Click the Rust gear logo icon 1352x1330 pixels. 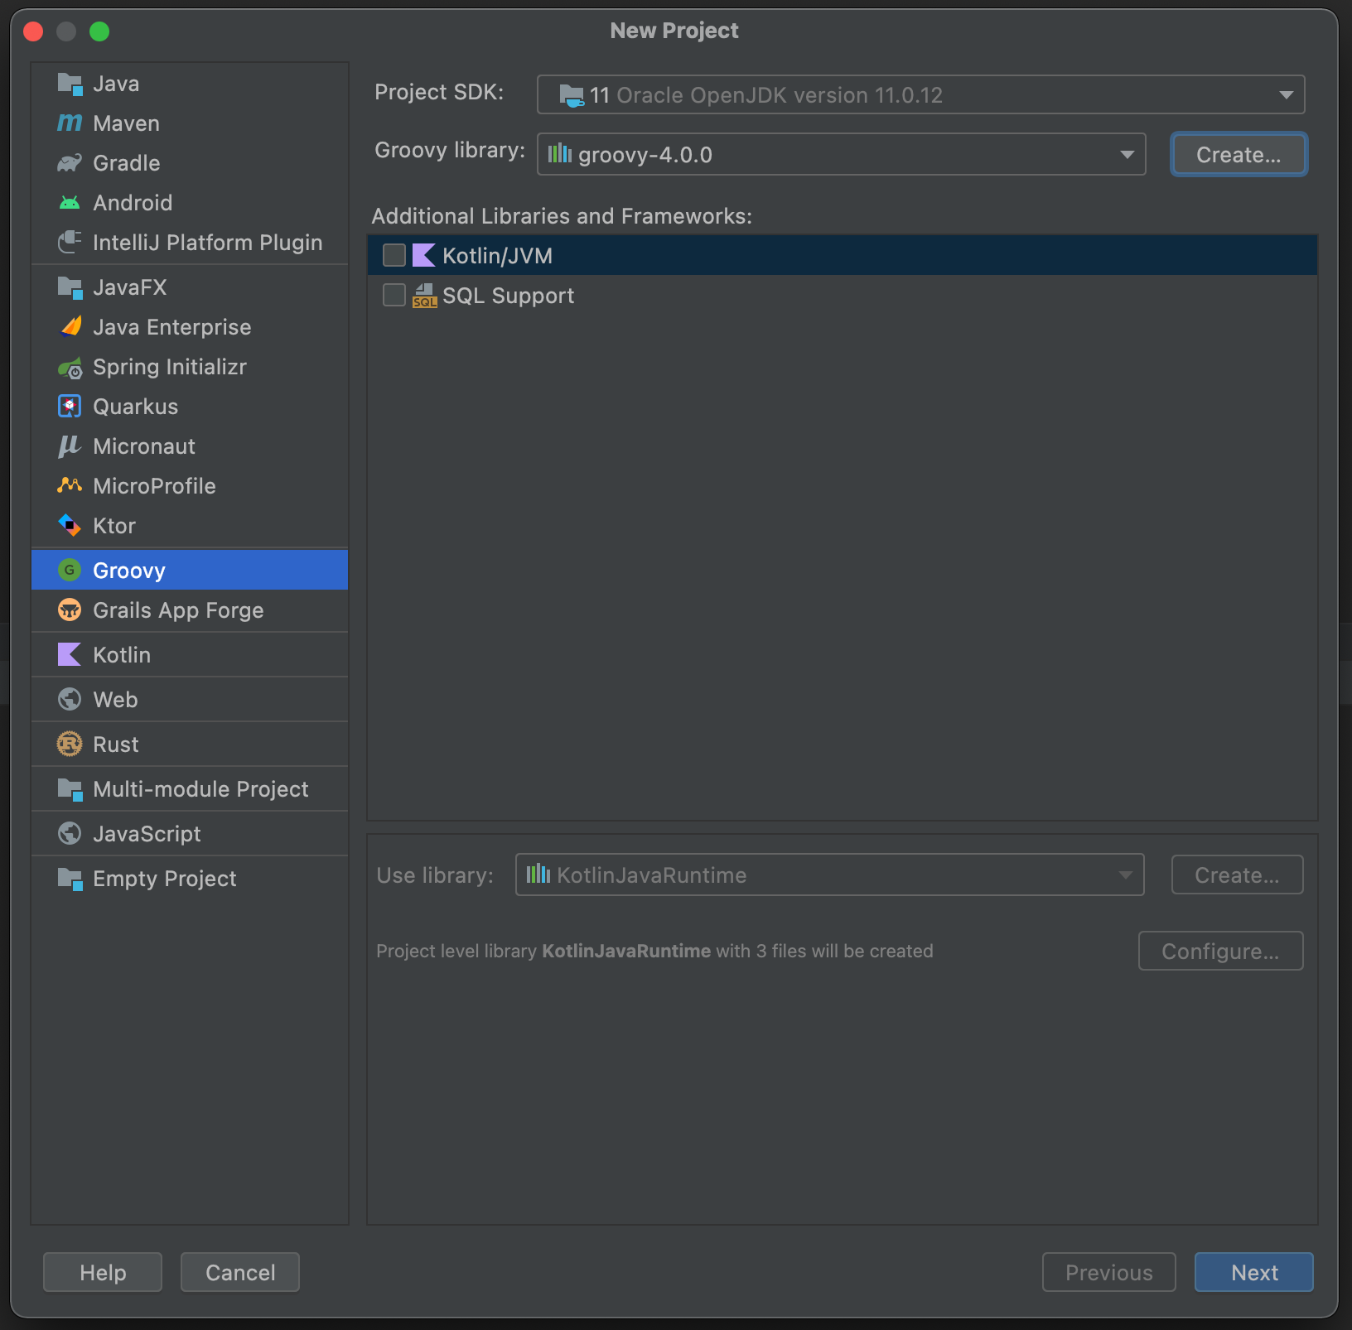(70, 744)
